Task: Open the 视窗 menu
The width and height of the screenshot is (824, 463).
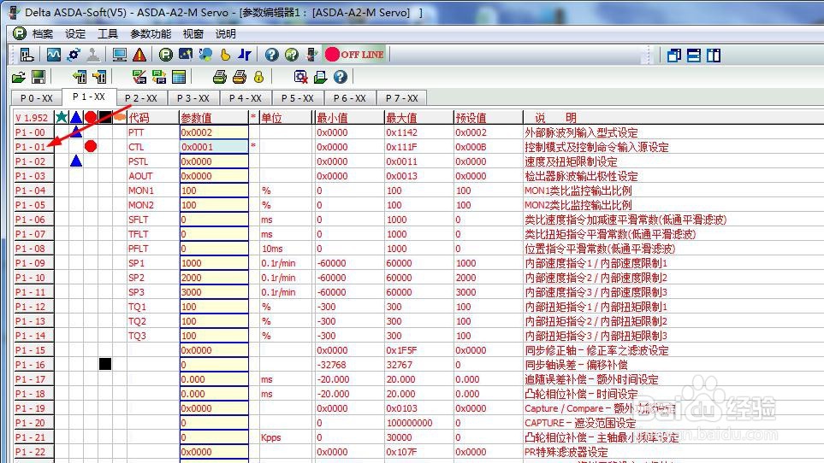Action: [193, 34]
